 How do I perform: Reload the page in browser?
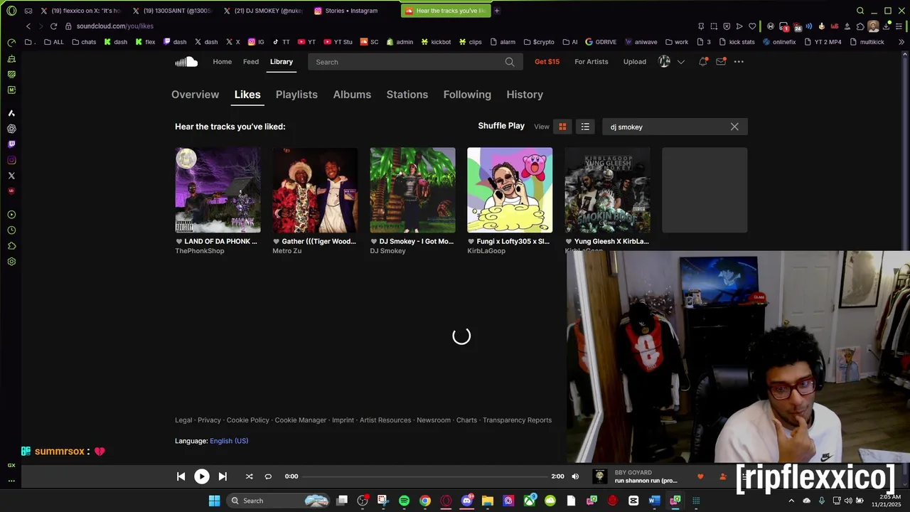point(53,26)
